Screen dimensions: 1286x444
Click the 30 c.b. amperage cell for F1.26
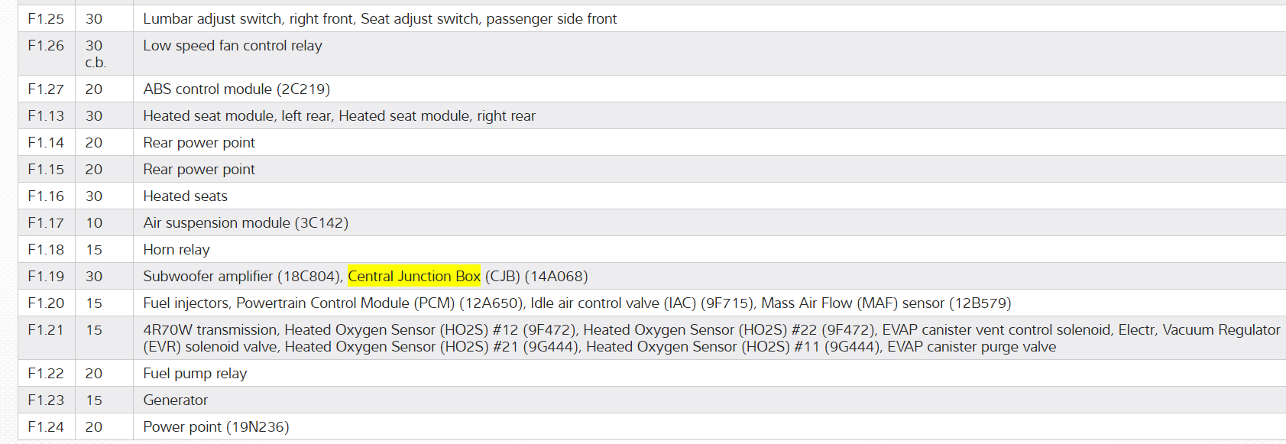point(95,53)
